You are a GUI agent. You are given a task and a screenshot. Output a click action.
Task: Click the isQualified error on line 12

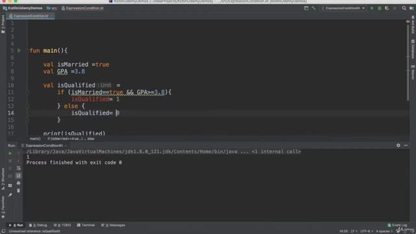tap(90, 99)
